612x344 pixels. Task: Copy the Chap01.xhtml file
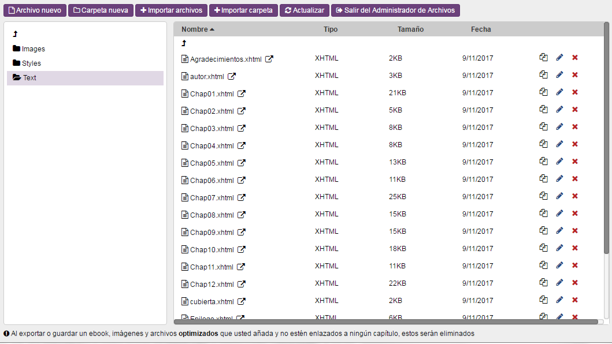(x=543, y=92)
